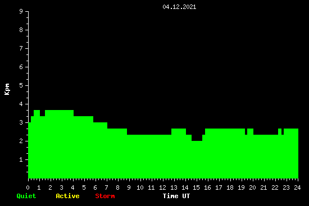This screenshot has width=309, height=206.
Task: Click hour 0 on time axis
Action: pos(28,187)
